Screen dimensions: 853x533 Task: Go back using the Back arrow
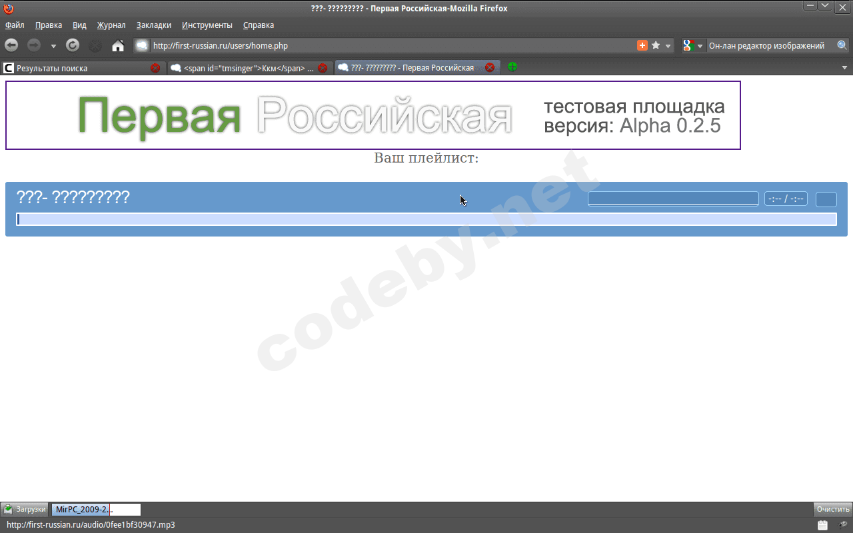pos(11,45)
